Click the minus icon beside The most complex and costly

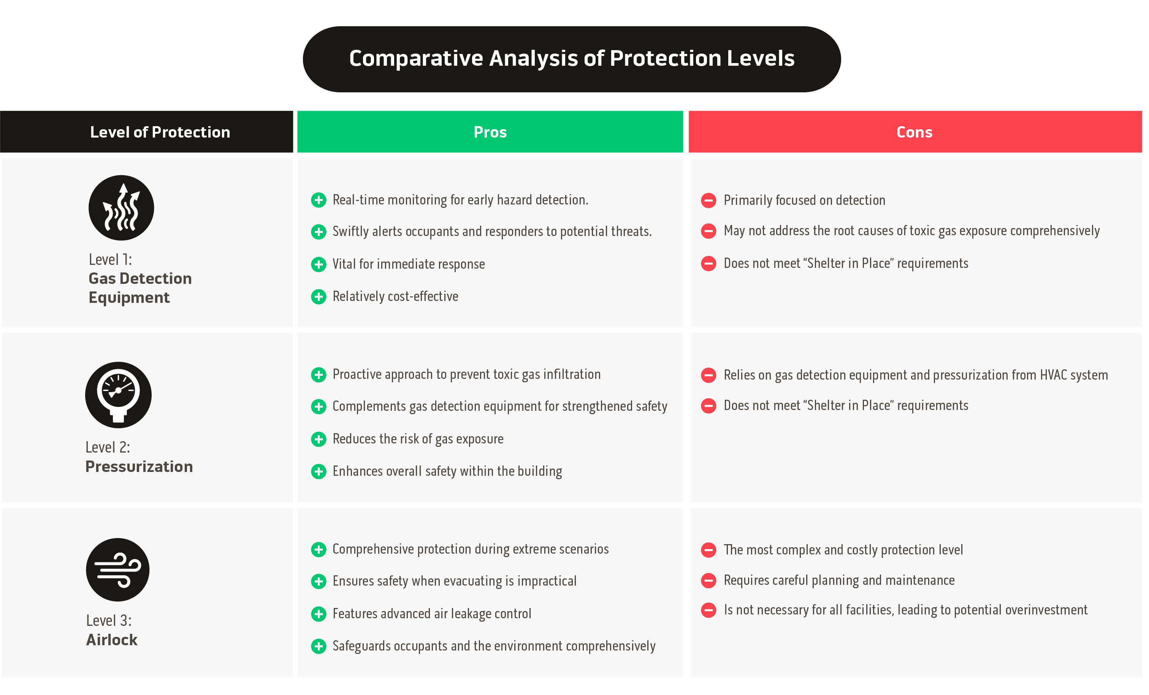coord(708,550)
